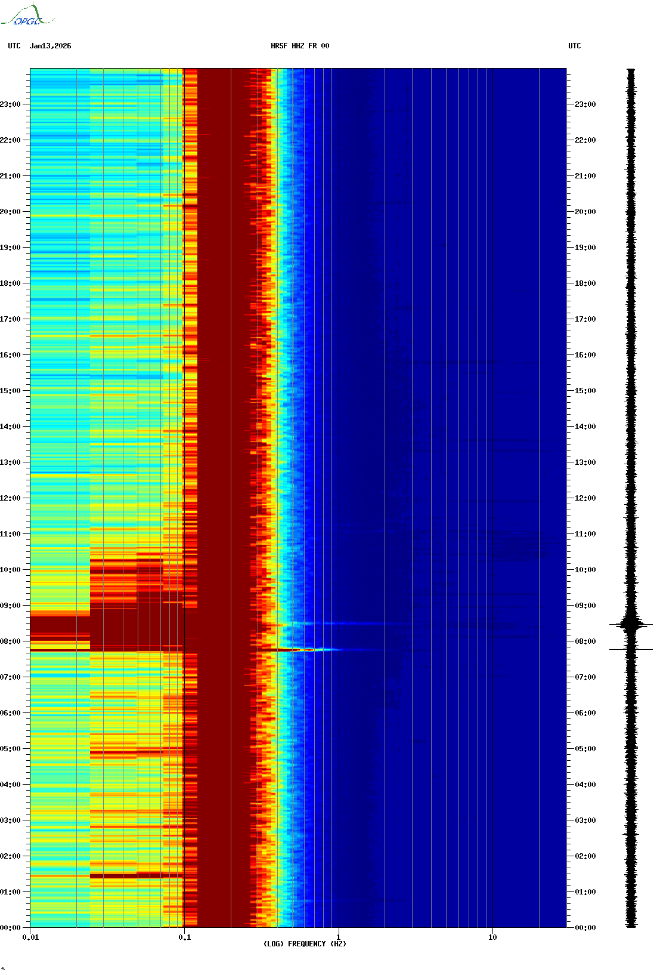Click the 10:00 label on the left time axis
Viewport: 657px width, 975px height.
[10, 570]
